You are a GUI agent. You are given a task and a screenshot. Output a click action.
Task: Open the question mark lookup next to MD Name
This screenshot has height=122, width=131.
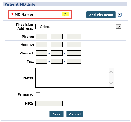(x=65, y=14)
